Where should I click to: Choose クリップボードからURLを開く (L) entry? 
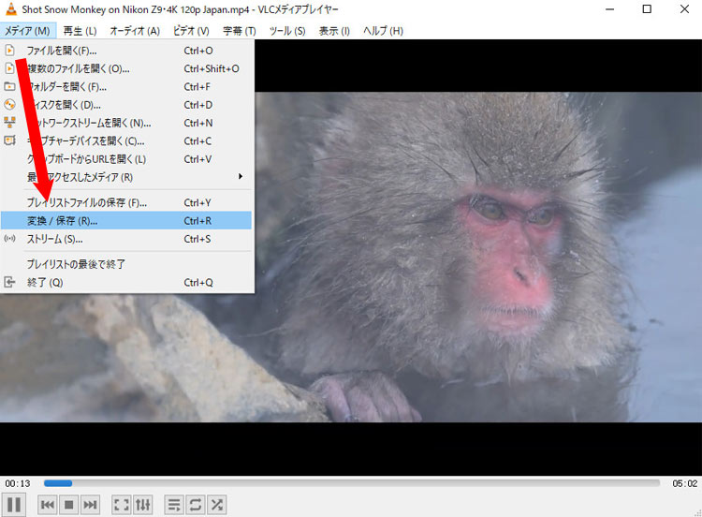126,159
